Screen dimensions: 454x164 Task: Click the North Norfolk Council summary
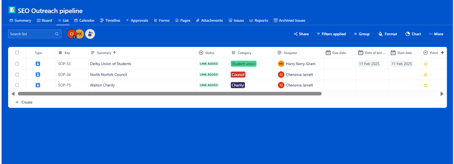click(x=109, y=74)
